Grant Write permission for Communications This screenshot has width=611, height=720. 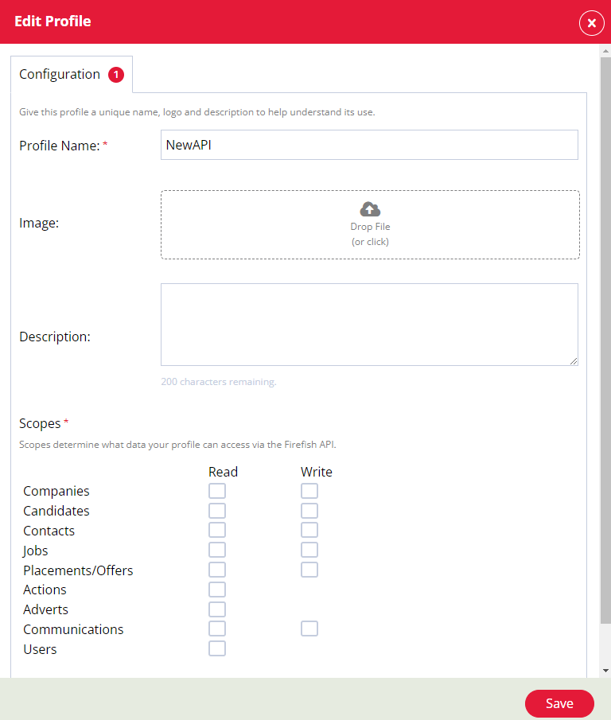(309, 628)
